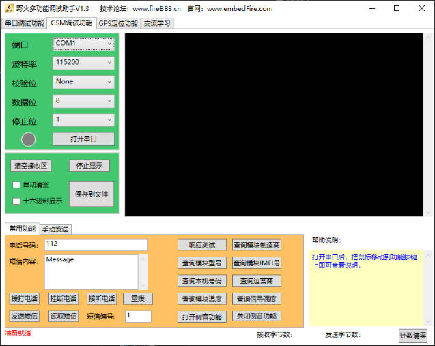Click the 挂断电话 button

(x=64, y=299)
